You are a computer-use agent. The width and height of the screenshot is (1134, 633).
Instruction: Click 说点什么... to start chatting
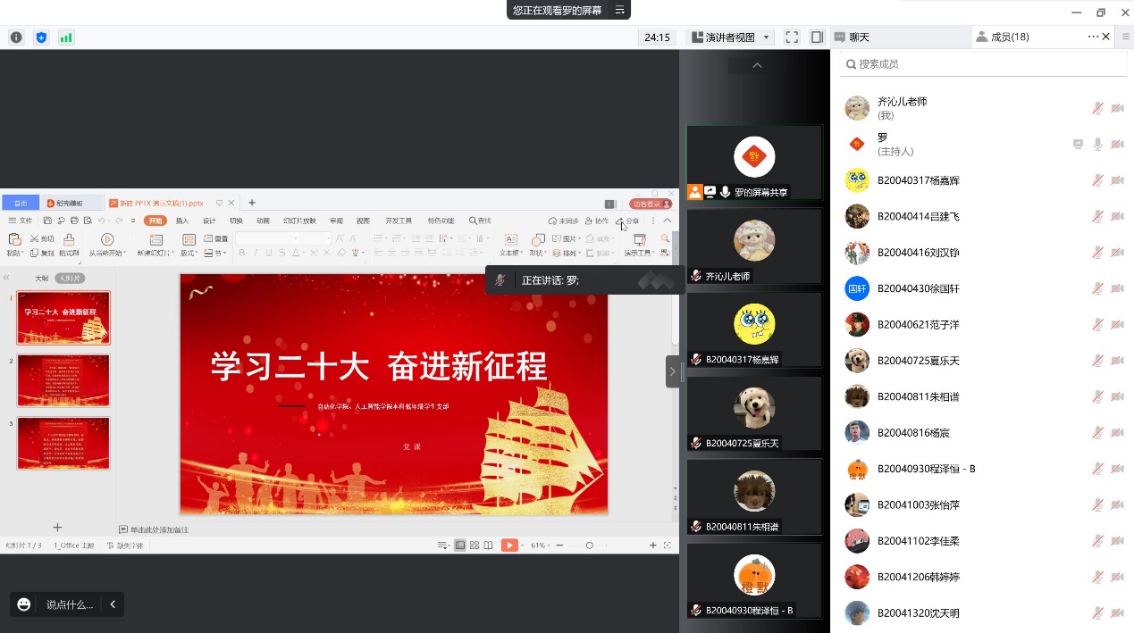pos(70,604)
